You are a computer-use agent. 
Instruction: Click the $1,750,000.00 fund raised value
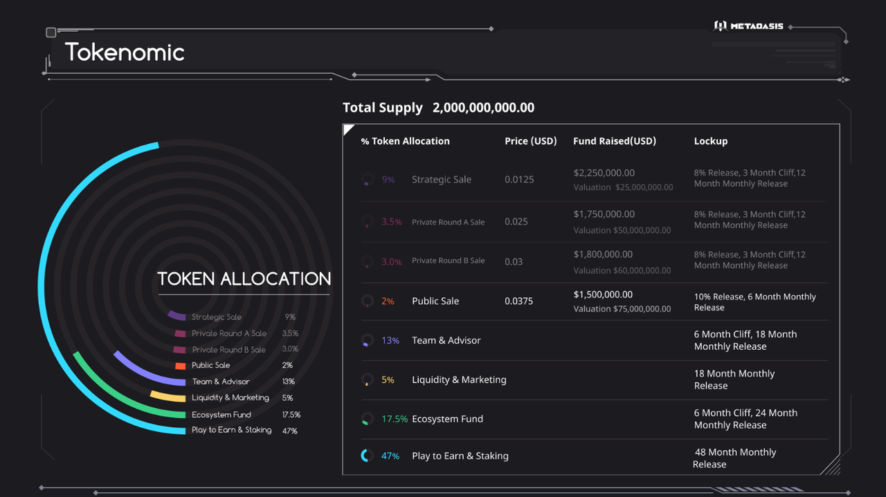[x=604, y=214]
